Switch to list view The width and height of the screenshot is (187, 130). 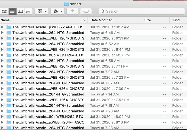pos(12,11)
